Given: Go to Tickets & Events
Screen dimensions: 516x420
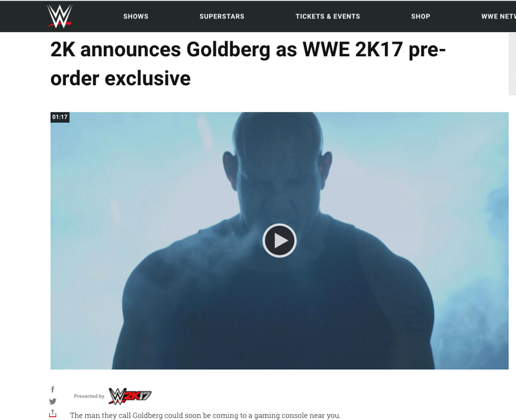Looking at the screenshot, I should pyautogui.click(x=328, y=17).
